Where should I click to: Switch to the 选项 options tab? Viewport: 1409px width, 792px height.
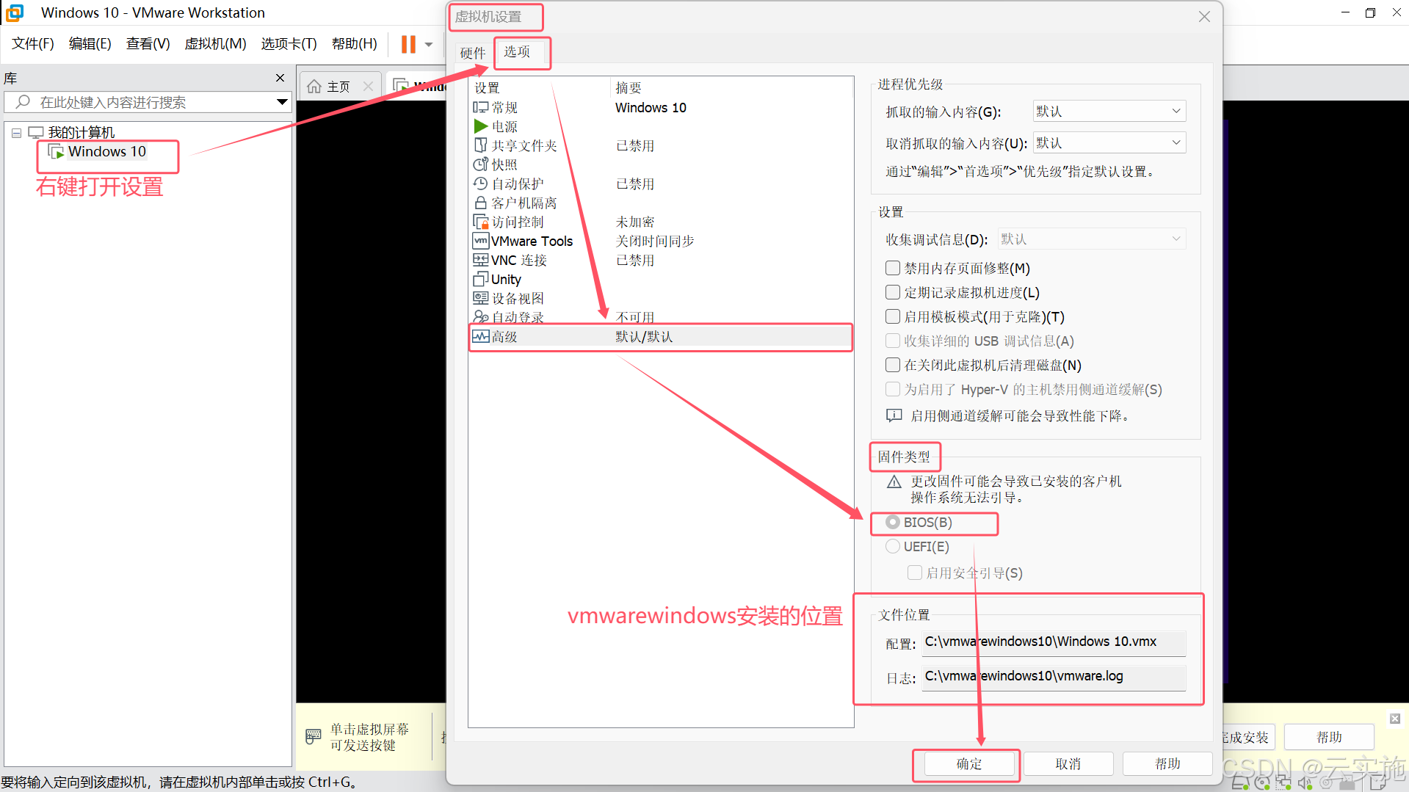[x=517, y=51]
